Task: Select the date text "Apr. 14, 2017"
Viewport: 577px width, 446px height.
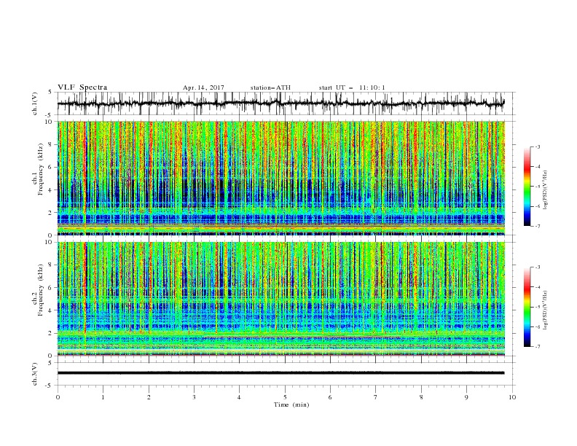Action: pyautogui.click(x=203, y=87)
